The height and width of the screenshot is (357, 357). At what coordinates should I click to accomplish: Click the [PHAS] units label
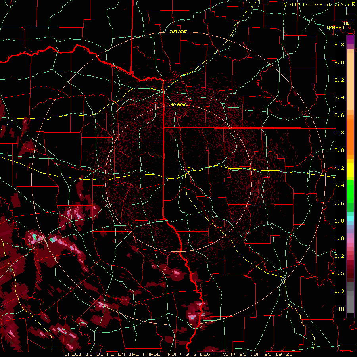click(x=335, y=28)
